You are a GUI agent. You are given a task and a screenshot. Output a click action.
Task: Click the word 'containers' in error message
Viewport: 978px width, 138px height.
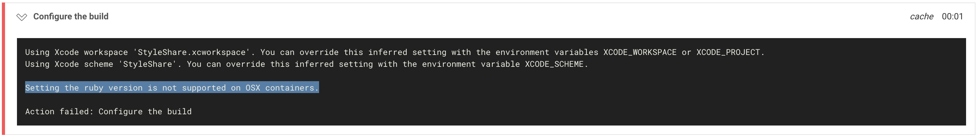coord(289,88)
